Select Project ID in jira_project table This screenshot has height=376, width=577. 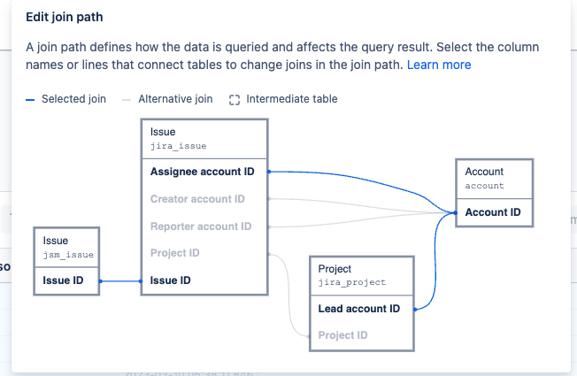[342, 335]
